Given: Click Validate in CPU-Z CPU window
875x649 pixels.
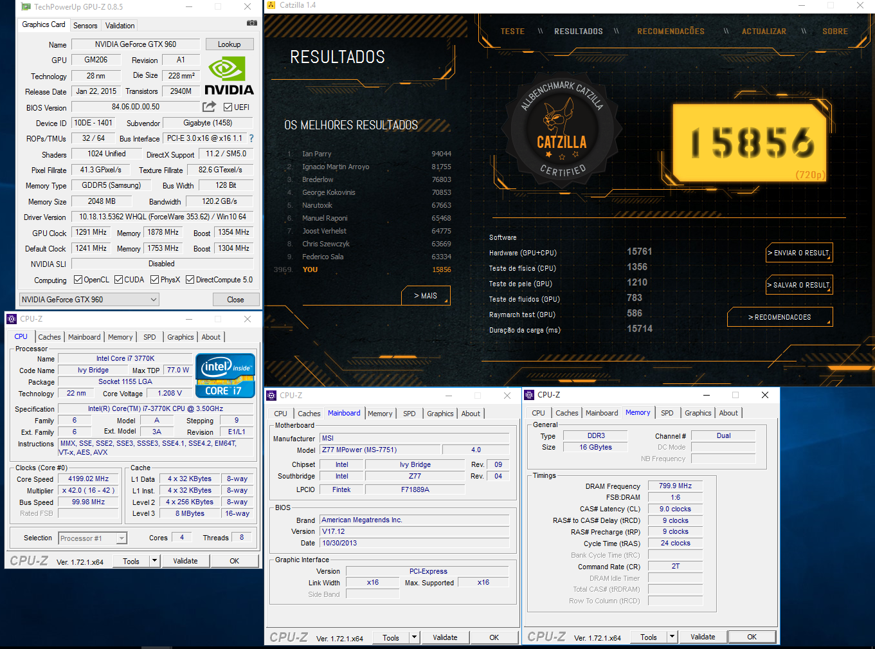Looking at the screenshot, I should coord(185,561).
